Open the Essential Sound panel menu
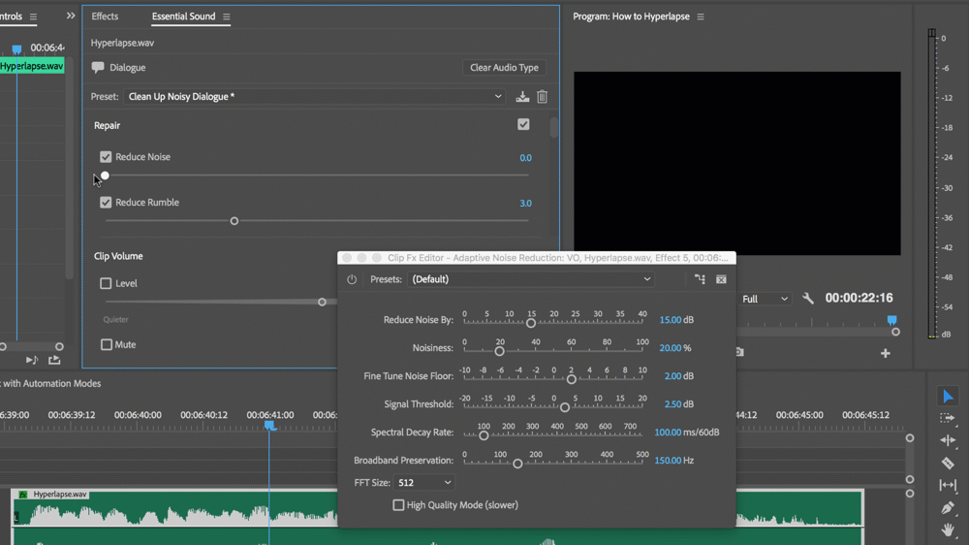This screenshot has height=545, width=969. (227, 17)
